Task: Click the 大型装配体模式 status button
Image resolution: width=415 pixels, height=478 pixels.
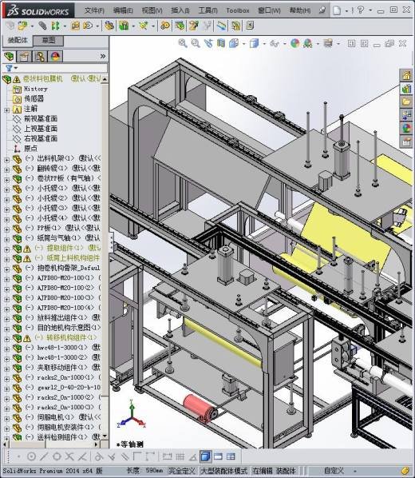Action: (225, 471)
